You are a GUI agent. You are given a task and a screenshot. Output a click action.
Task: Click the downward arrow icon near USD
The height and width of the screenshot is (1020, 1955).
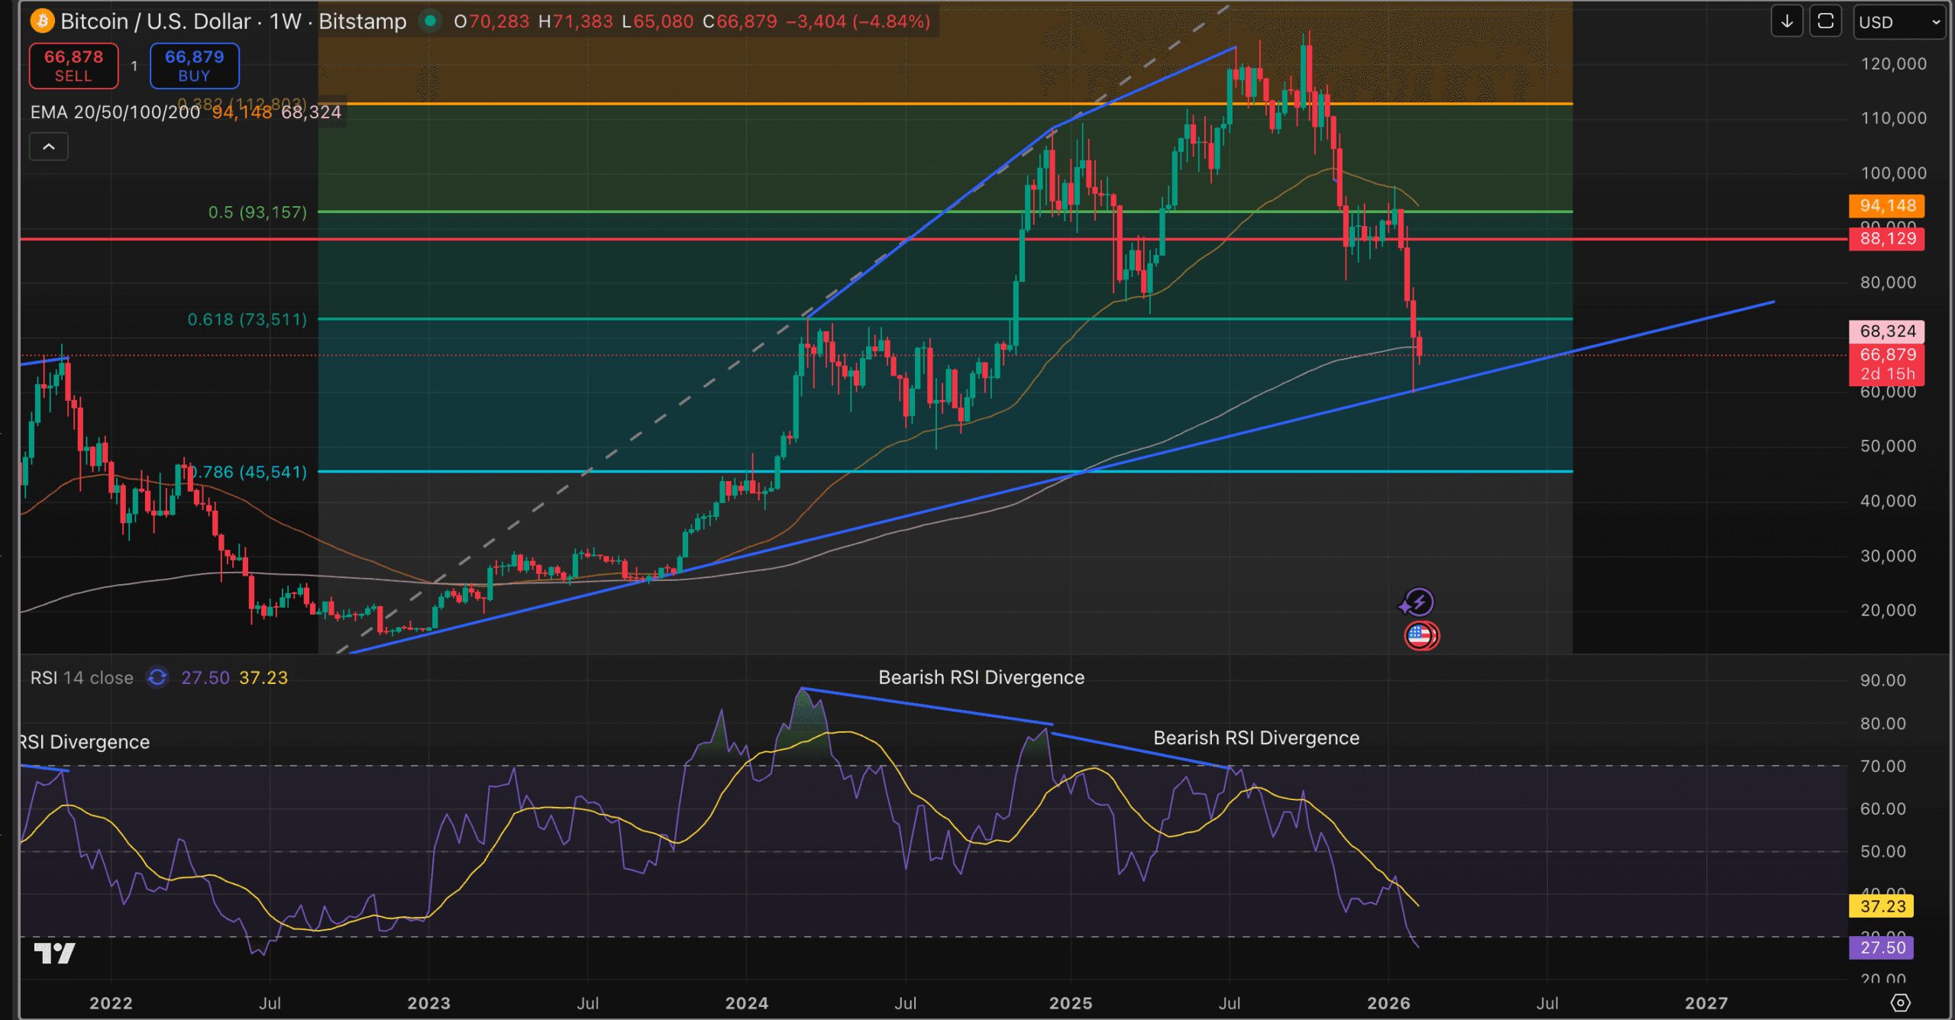[1786, 21]
